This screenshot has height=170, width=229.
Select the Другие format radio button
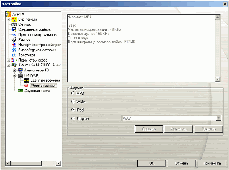point(73,118)
